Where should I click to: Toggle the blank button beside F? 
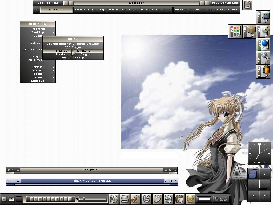point(19,199)
